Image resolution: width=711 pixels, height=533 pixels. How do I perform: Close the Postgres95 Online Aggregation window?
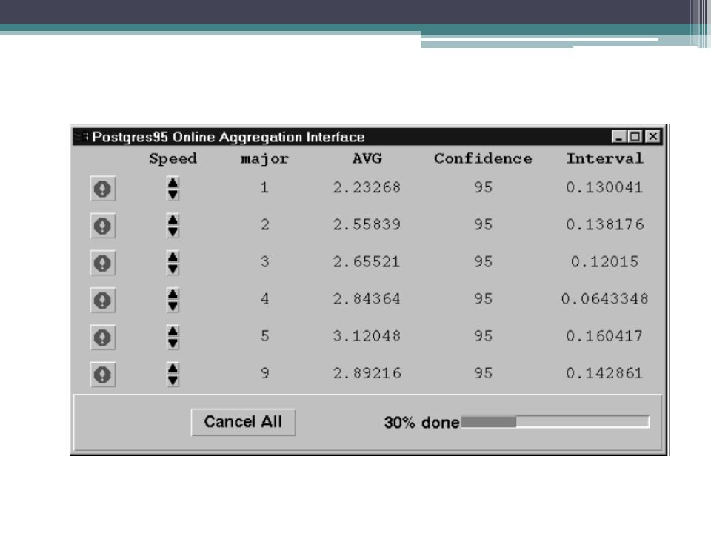point(653,136)
